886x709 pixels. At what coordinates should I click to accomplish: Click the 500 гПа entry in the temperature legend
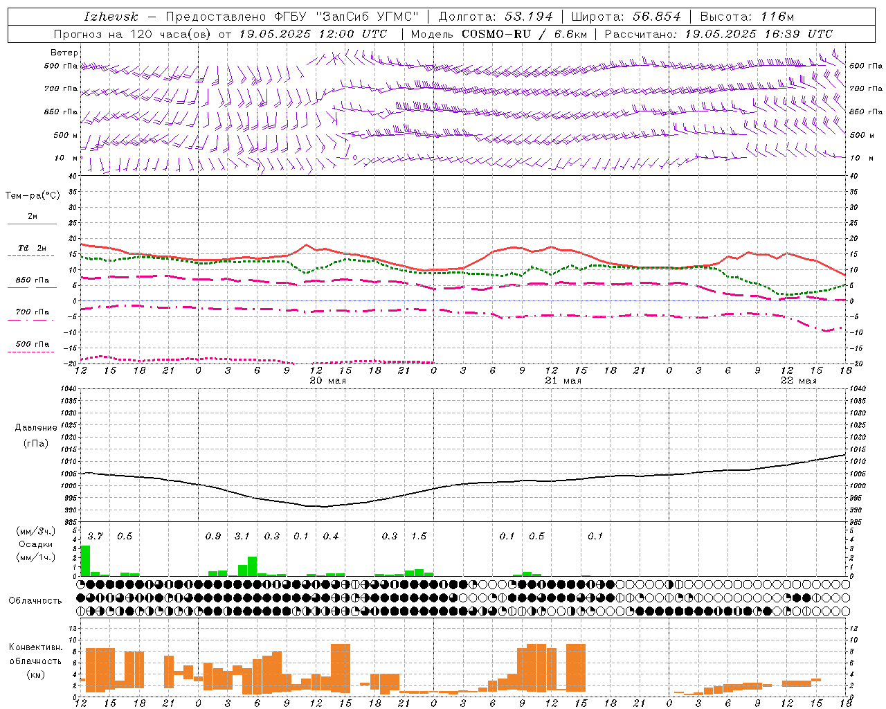[x=33, y=344]
